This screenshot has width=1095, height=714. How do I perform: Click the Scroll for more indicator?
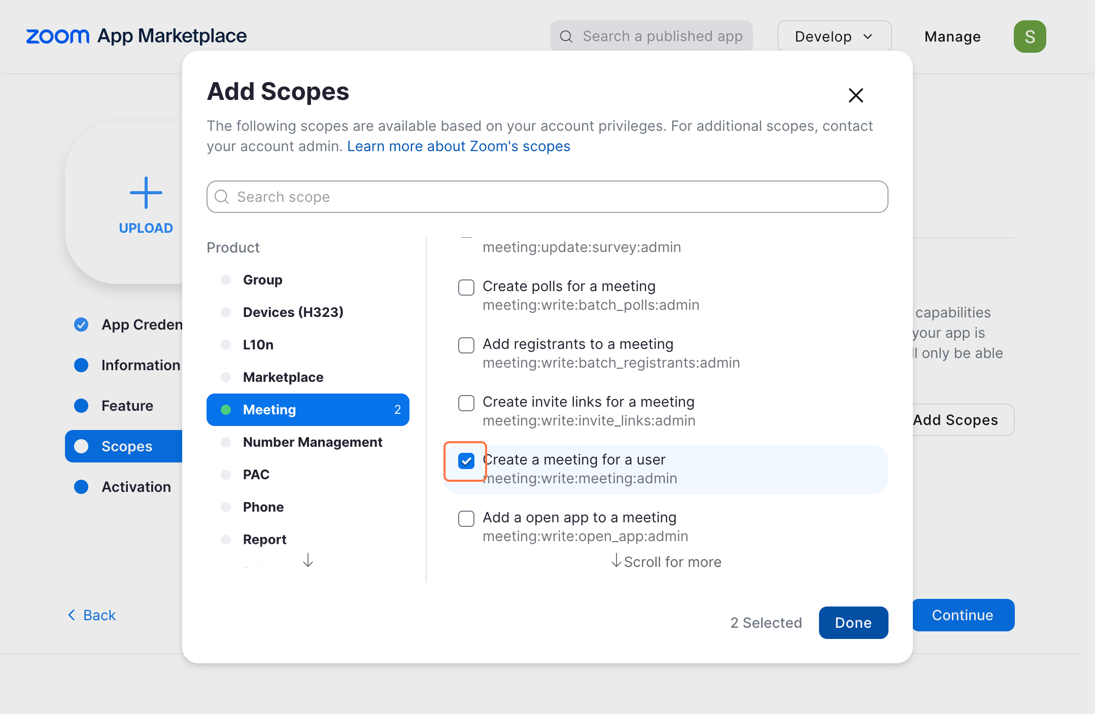[666, 561]
